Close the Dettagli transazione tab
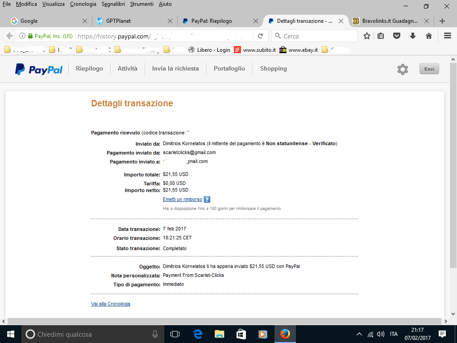457x343 pixels. (341, 21)
